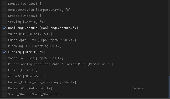The image size is (170, 99).
Task: Enable the Monocular_Cues checkbox
Action: pyautogui.click(x=4, y=58)
